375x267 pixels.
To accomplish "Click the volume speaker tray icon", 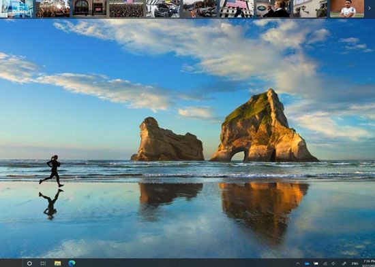I will click(x=334, y=264).
